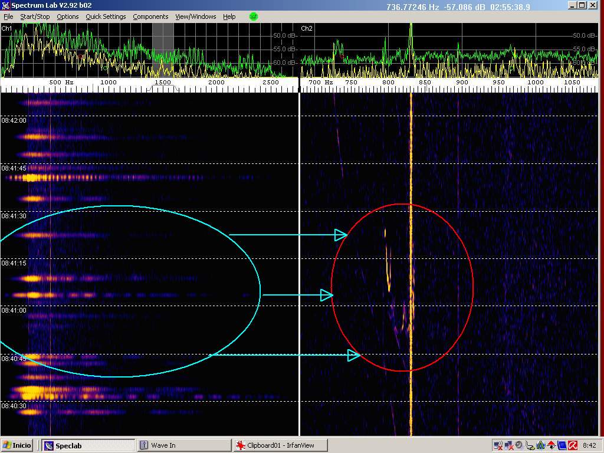The width and height of the screenshot is (604, 453).
Task: Click the disconnected wireless network tray icon
Action: tap(498, 445)
